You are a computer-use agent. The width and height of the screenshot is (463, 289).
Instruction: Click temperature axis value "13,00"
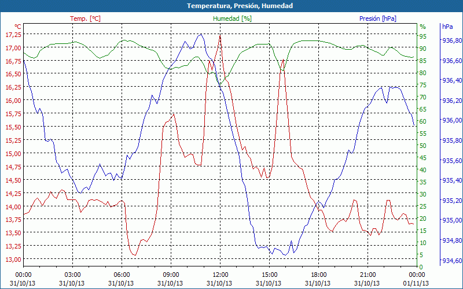tap(13, 260)
